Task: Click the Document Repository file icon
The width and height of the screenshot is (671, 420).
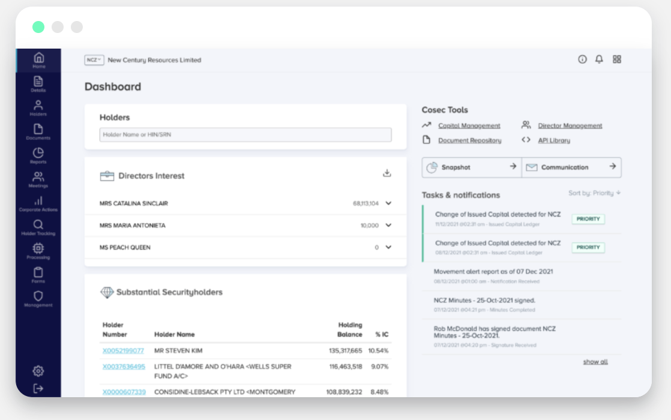Action: pyautogui.click(x=426, y=140)
